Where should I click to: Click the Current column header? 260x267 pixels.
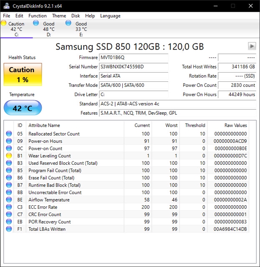(138, 125)
